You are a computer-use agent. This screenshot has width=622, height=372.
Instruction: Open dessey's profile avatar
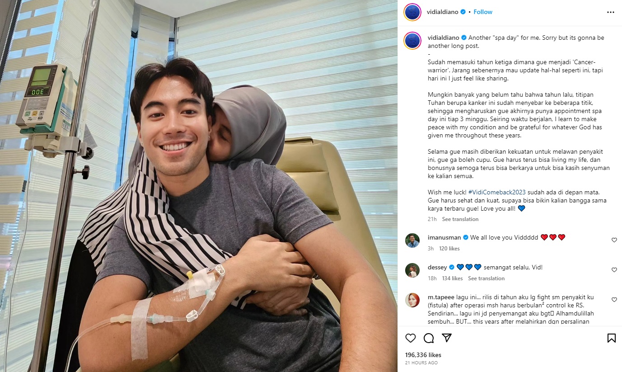click(x=412, y=270)
